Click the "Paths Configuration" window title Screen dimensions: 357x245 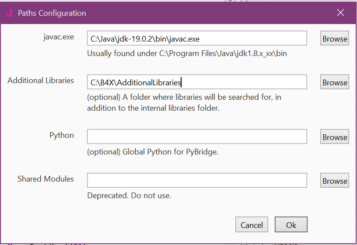[x=52, y=13]
